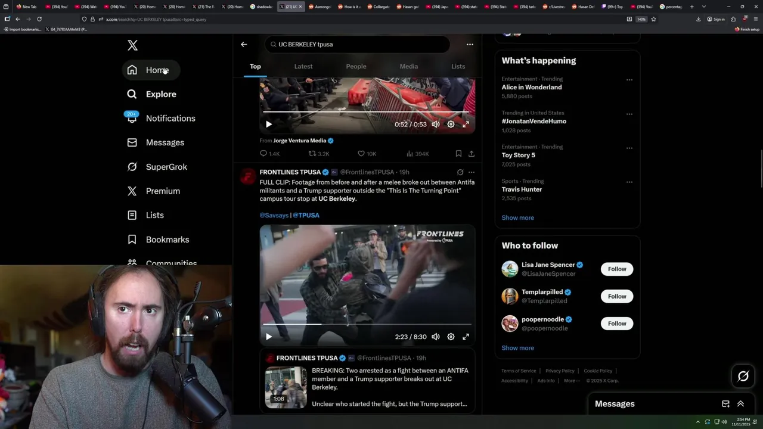Fullscreen the 0:52 / 0:53 video
The height and width of the screenshot is (429, 763).
coord(466,125)
